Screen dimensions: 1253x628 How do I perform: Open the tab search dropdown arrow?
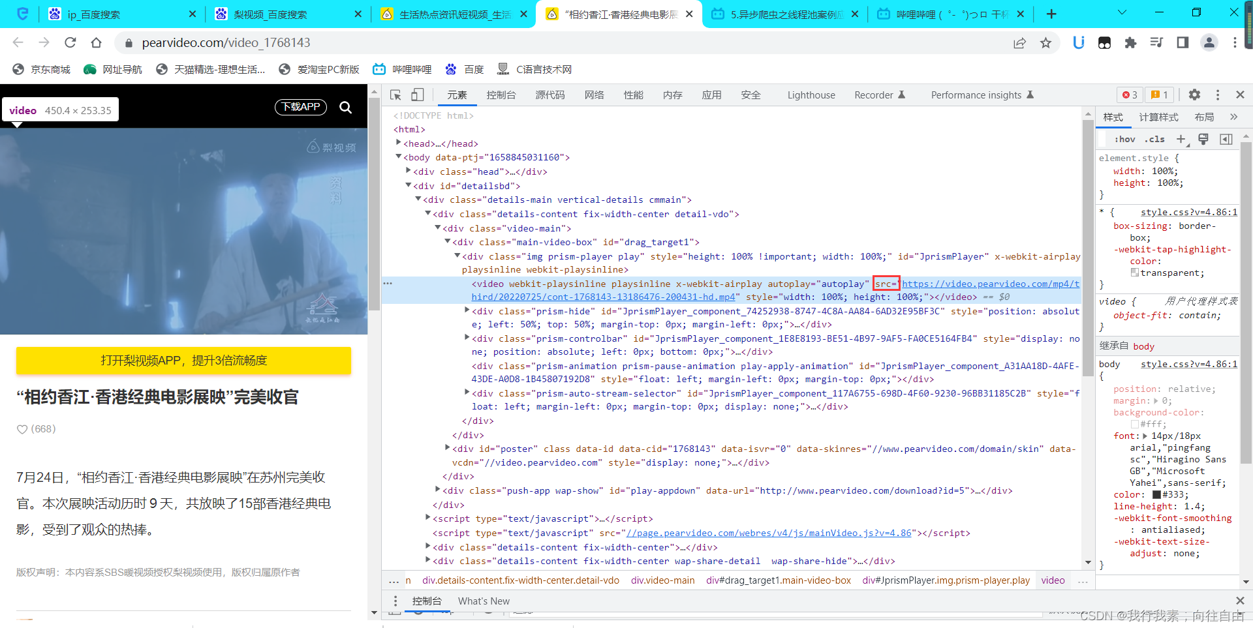(1122, 13)
